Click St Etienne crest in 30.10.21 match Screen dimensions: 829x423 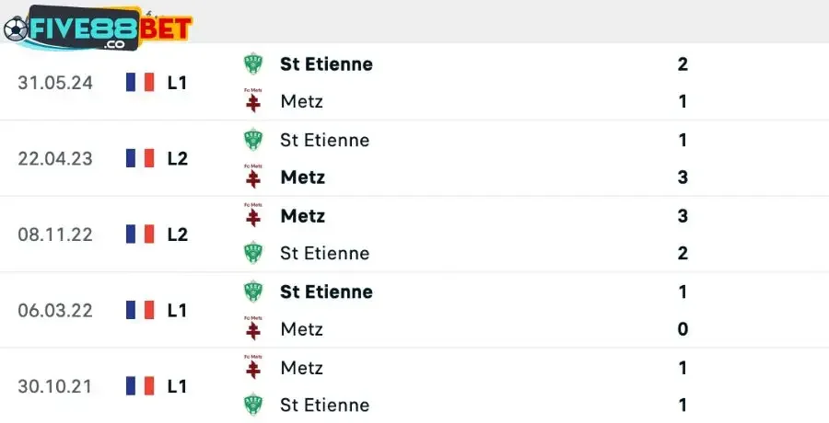point(252,405)
